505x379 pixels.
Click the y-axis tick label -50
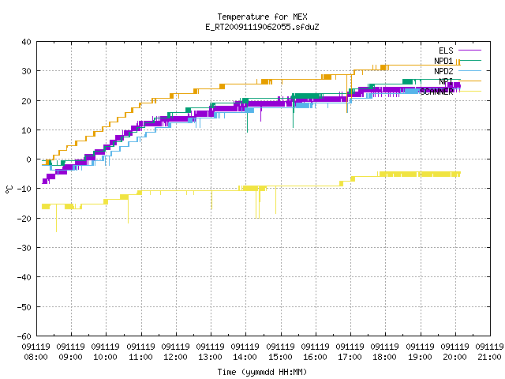[24, 307]
